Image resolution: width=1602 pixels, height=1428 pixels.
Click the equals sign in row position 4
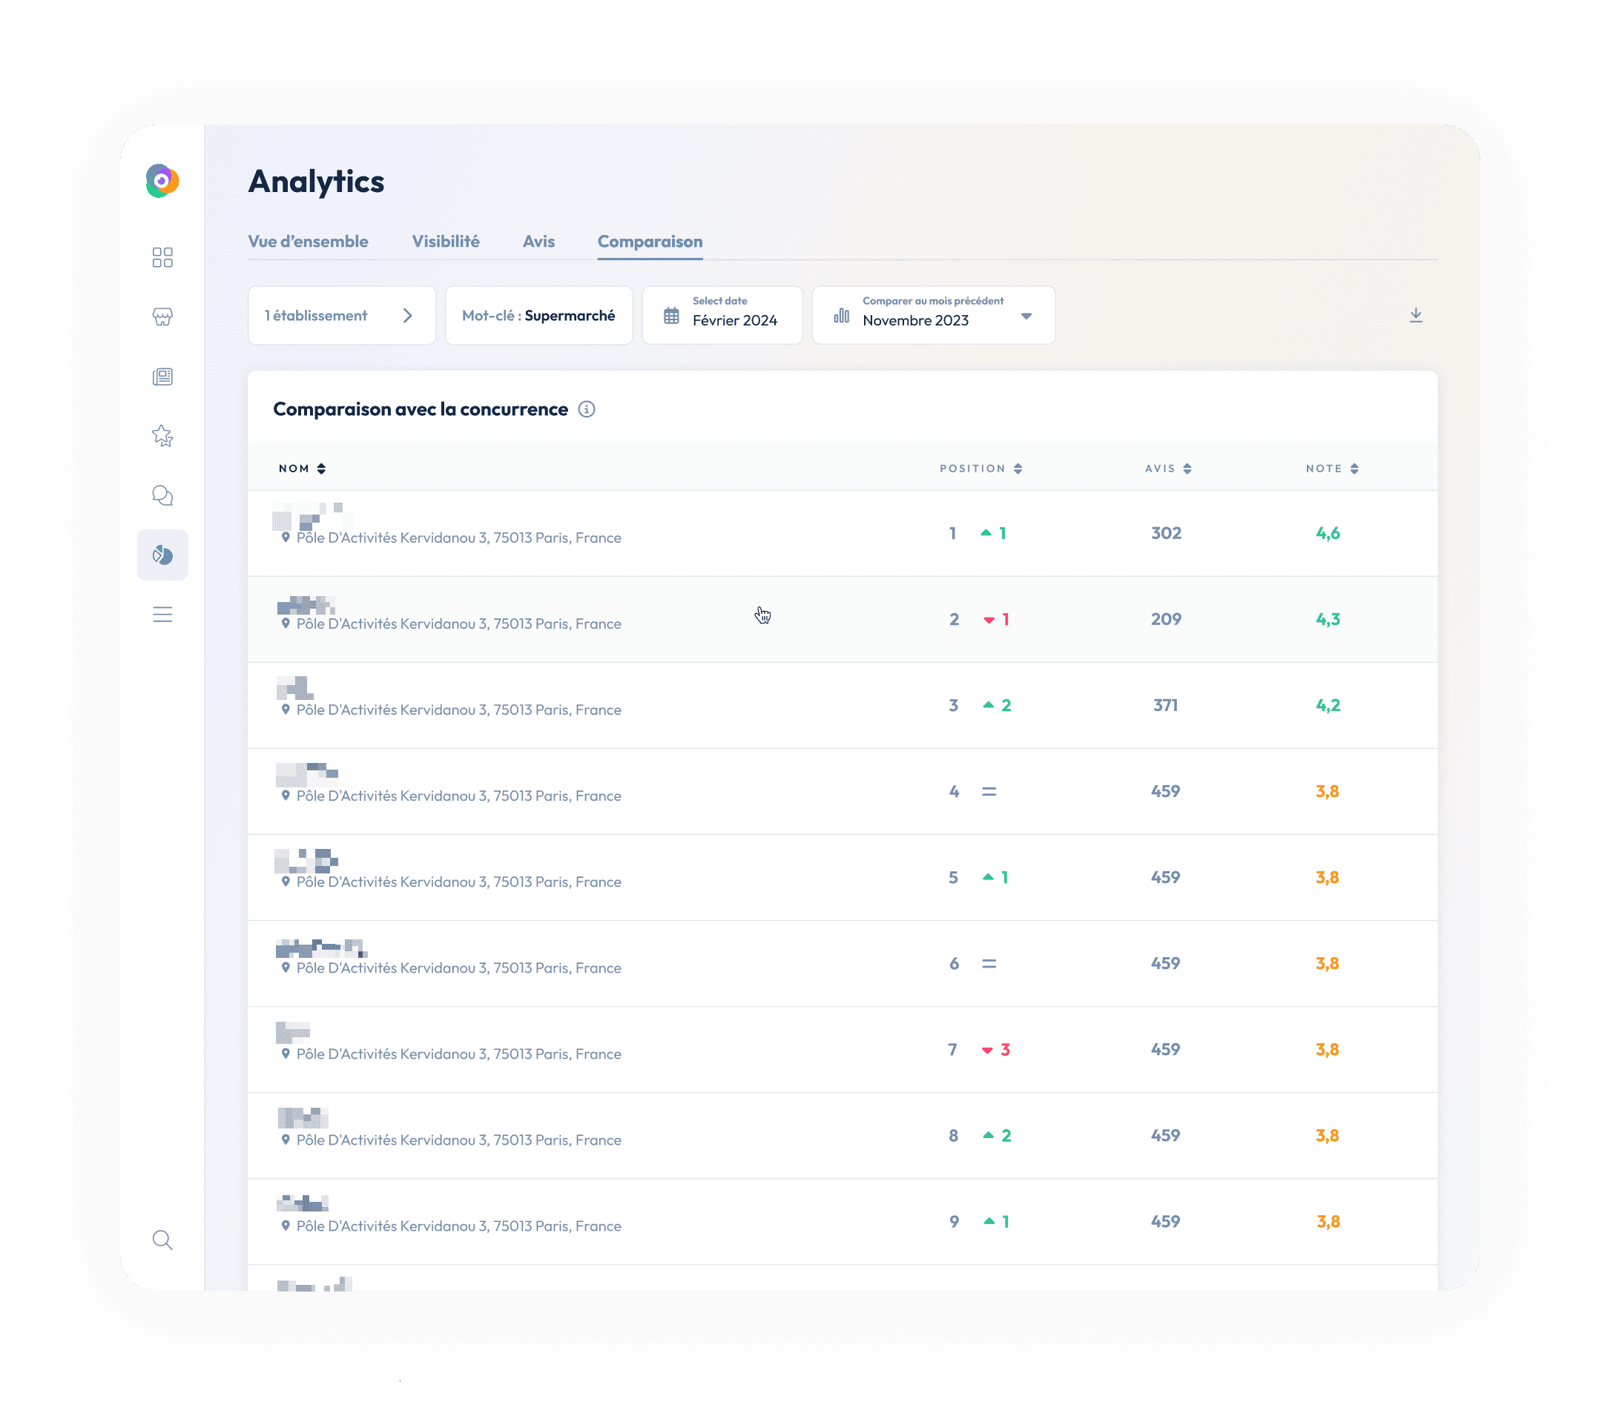[989, 792]
